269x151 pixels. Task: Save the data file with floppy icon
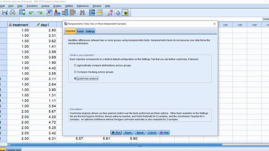[x=5, y=13]
